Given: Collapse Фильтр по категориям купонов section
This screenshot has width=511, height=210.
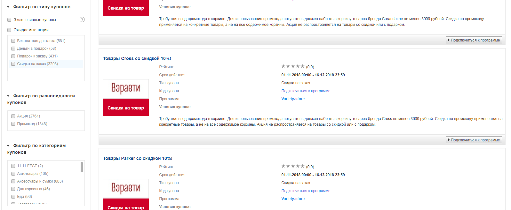Looking at the screenshot, I should pos(8,146).
